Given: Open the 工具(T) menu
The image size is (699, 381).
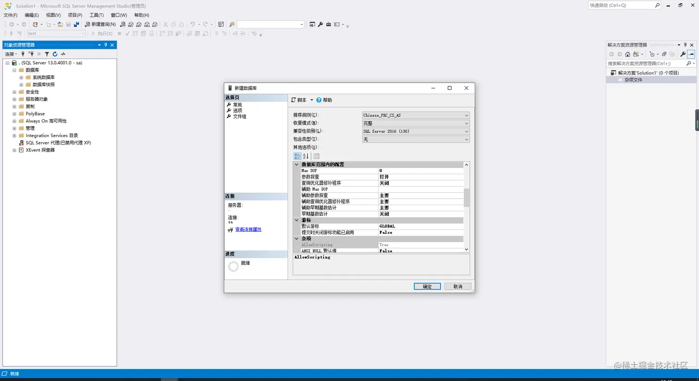Looking at the screenshot, I should point(97,15).
